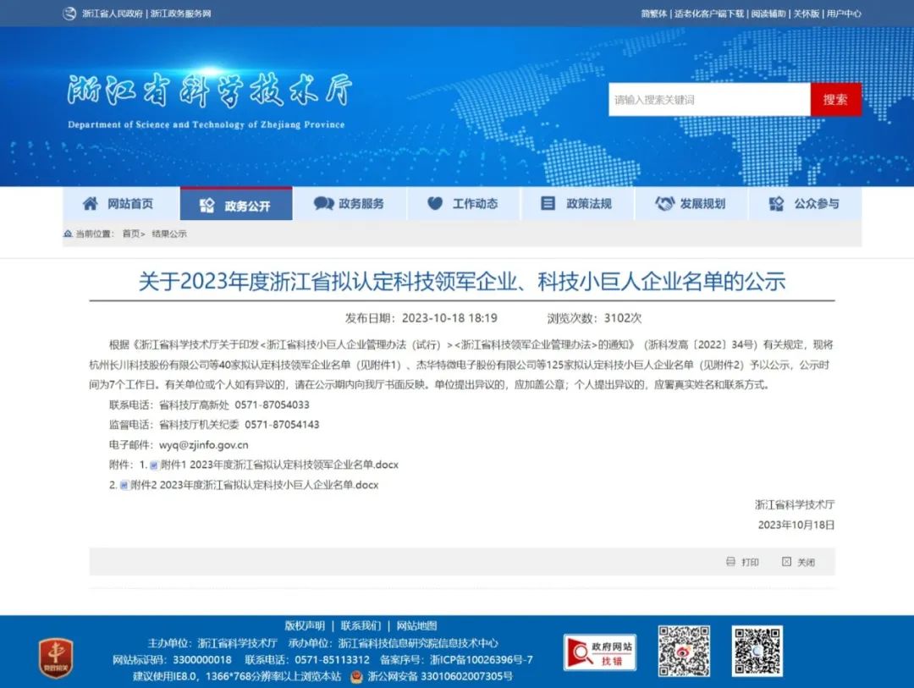Open the 用户中心 link
The height and width of the screenshot is (688, 914).
[844, 14]
